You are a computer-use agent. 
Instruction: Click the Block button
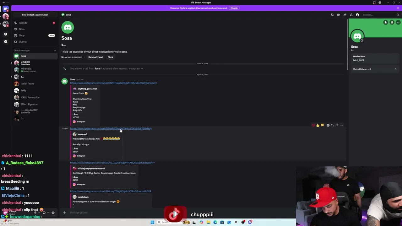(x=110, y=57)
